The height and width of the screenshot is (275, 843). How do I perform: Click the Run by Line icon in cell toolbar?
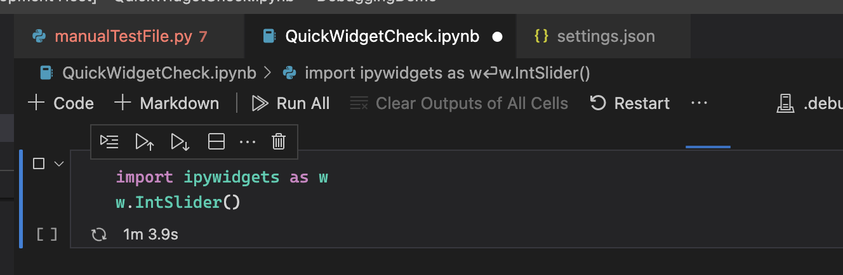109,142
